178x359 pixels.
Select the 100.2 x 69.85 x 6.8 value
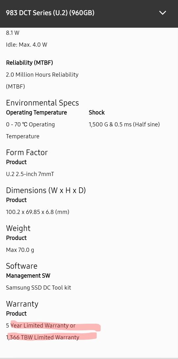[38, 212]
